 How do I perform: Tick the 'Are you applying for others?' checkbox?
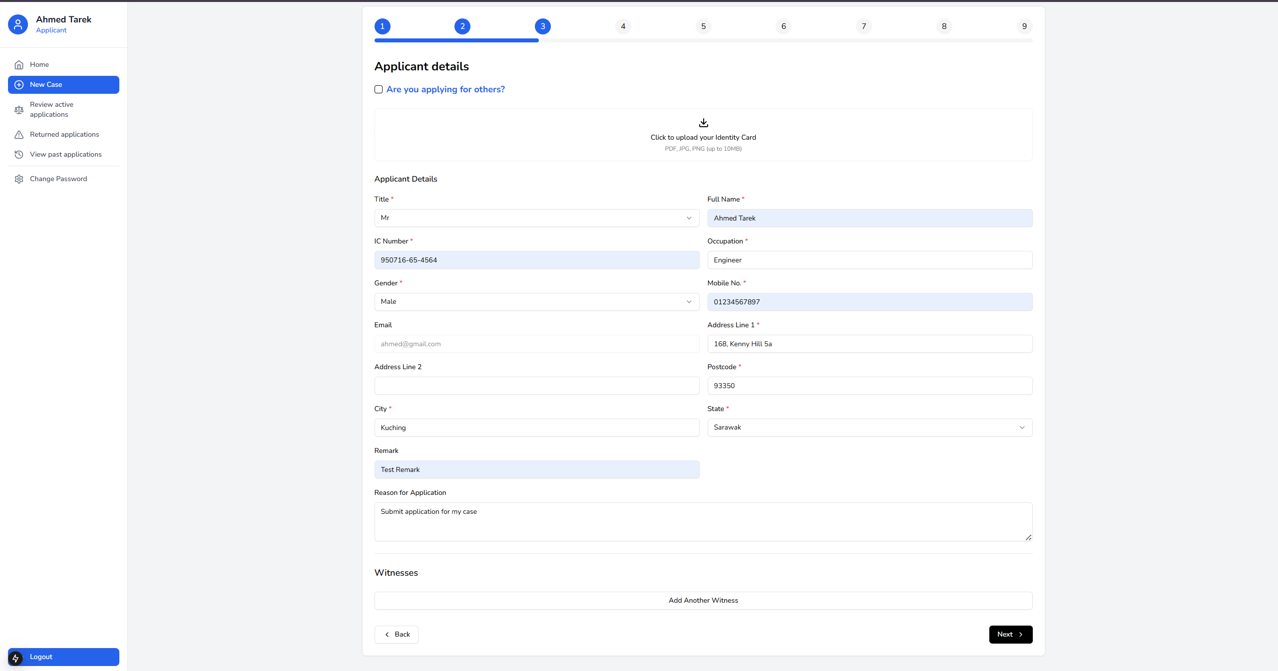[x=379, y=90]
